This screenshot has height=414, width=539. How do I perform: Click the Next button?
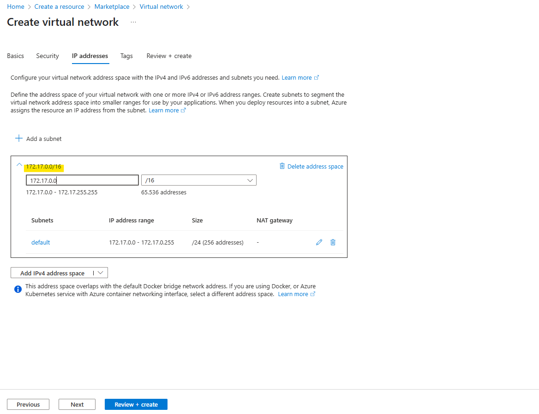(x=77, y=404)
